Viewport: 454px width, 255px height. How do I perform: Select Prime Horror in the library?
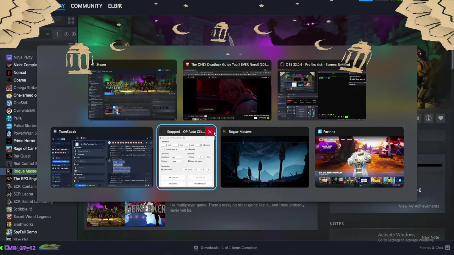pyautogui.click(x=24, y=141)
